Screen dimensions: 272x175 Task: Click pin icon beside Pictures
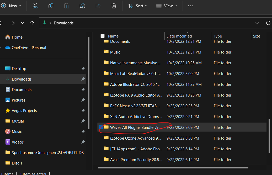(83, 100)
